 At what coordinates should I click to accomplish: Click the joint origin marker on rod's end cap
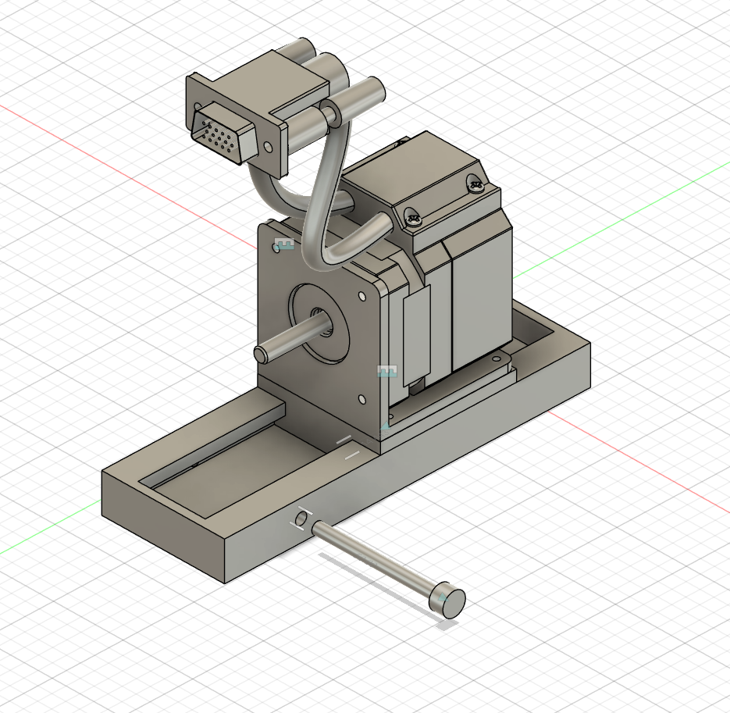(444, 600)
